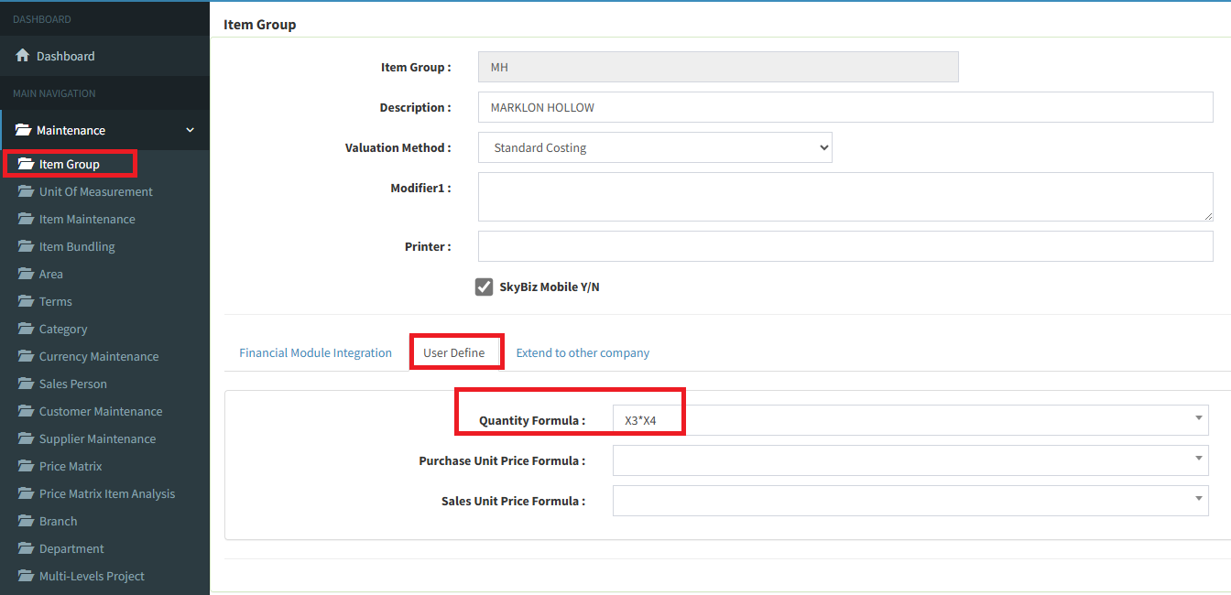
Task: Click the Maintenance folder icon
Action: click(x=23, y=130)
